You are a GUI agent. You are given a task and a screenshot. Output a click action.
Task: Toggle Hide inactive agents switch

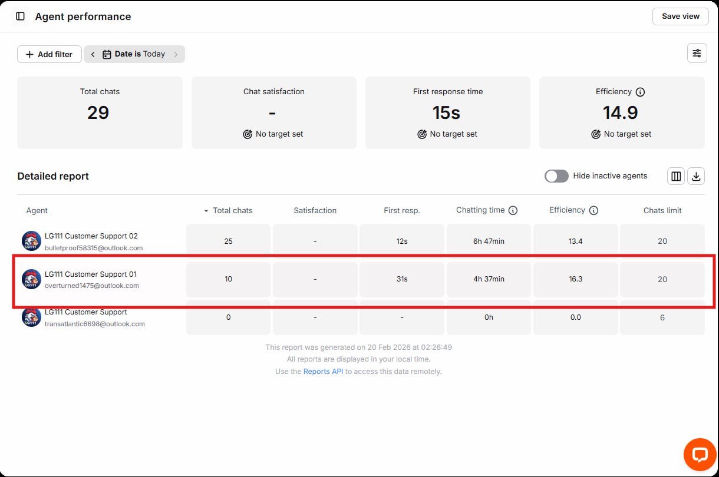tap(556, 176)
